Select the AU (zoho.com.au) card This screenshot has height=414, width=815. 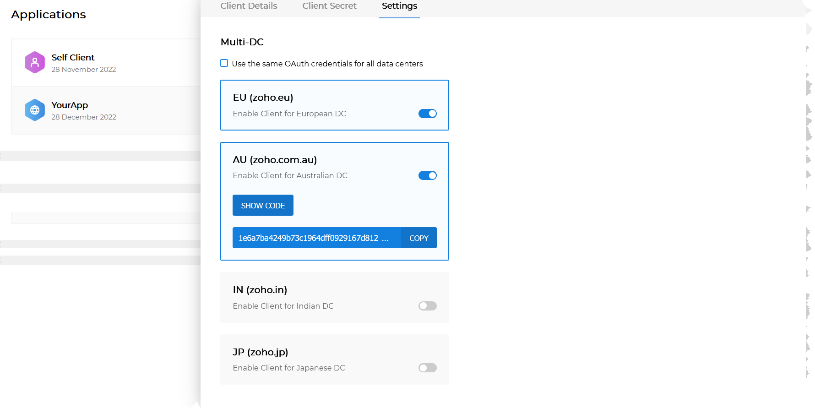pos(335,160)
